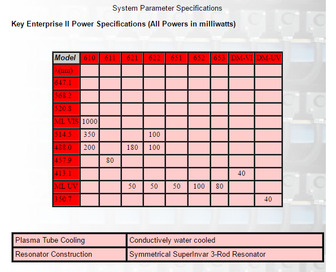Select the 'Model' header cell
Image resolution: width=336 pixels, height=272 pixels.
(x=66, y=58)
